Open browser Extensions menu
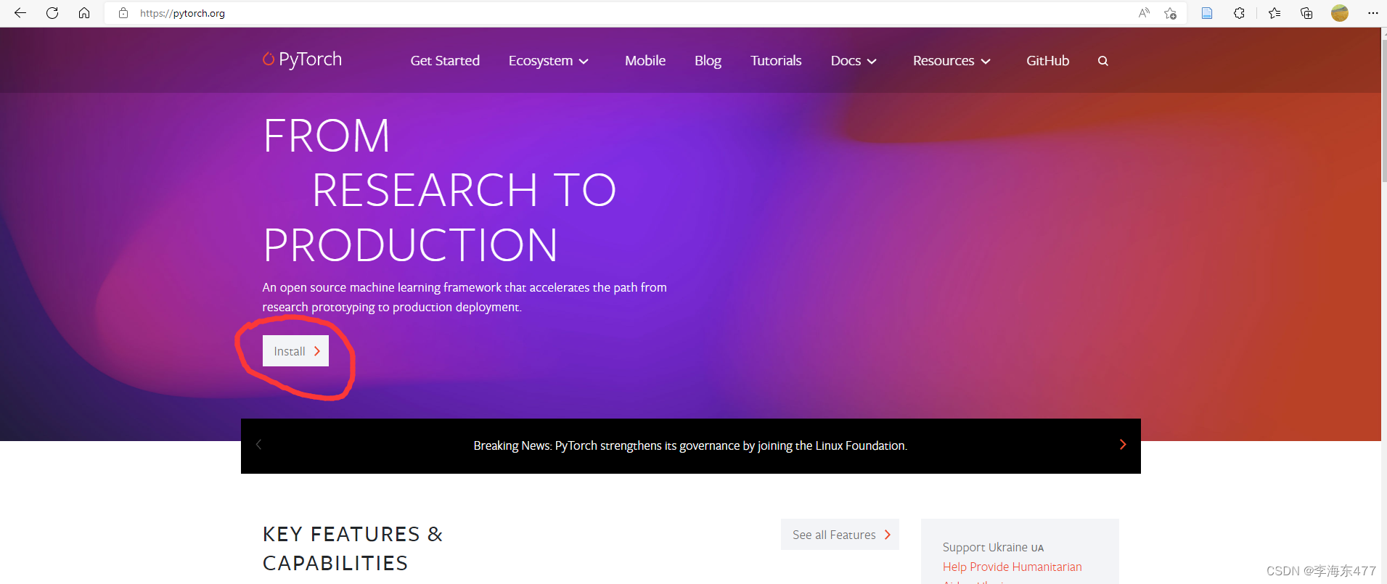Viewport: 1387px width, 584px height. pyautogui.click(x=1239, y=13)
